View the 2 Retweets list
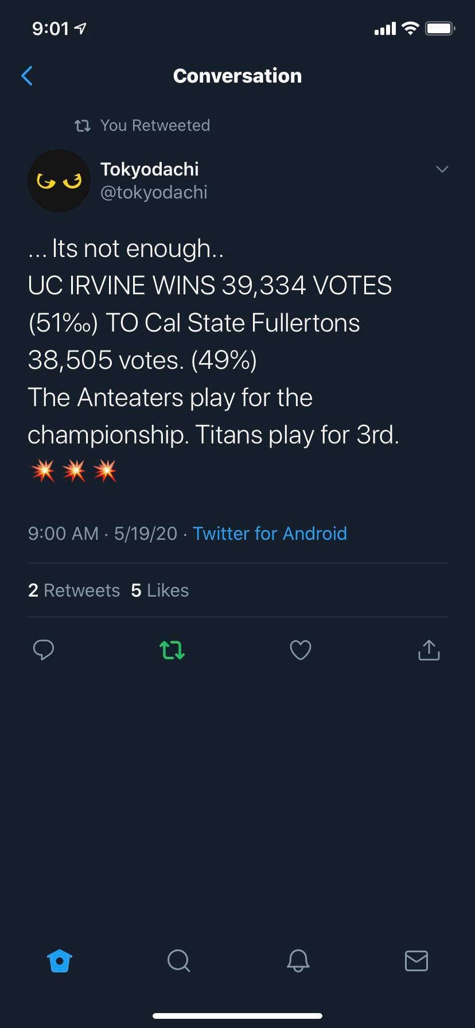Screen dimensions: 475x1028 74,590
